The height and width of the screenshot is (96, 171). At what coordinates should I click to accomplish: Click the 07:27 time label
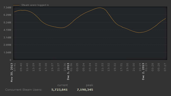tap(165, 67)
